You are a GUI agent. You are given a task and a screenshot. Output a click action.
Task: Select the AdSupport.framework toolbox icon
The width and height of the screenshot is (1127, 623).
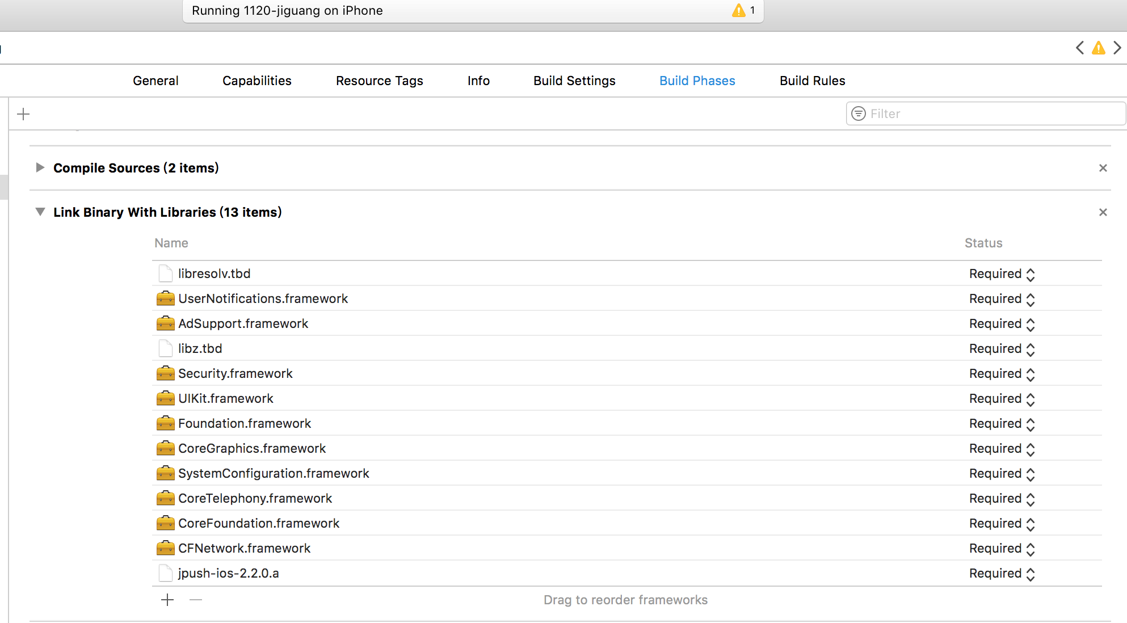coord(165,323)
